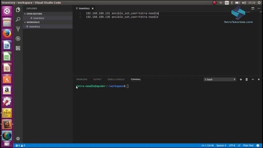
Task: Open the '1: bash' terminal dropdown
Action: point(220,79)
